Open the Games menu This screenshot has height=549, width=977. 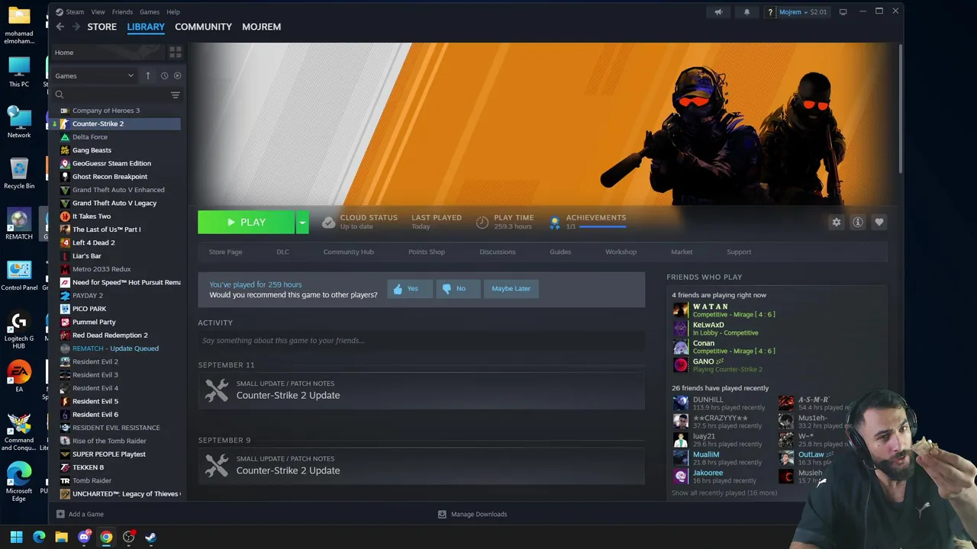click(150, 12)
